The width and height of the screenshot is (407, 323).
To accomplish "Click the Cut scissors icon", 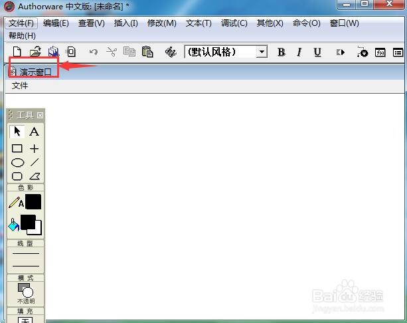I will [112, 52].
